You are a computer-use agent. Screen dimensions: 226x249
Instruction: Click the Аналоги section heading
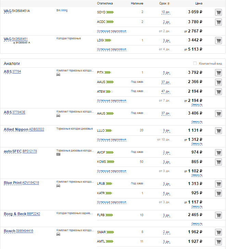[x=12, y=64]
